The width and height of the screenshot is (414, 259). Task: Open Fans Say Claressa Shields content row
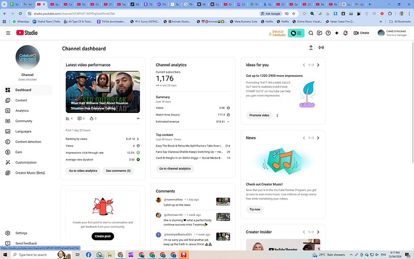(193, 152)
